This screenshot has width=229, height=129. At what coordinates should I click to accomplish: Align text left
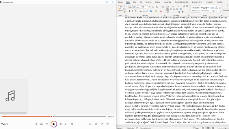coord(168,9)
